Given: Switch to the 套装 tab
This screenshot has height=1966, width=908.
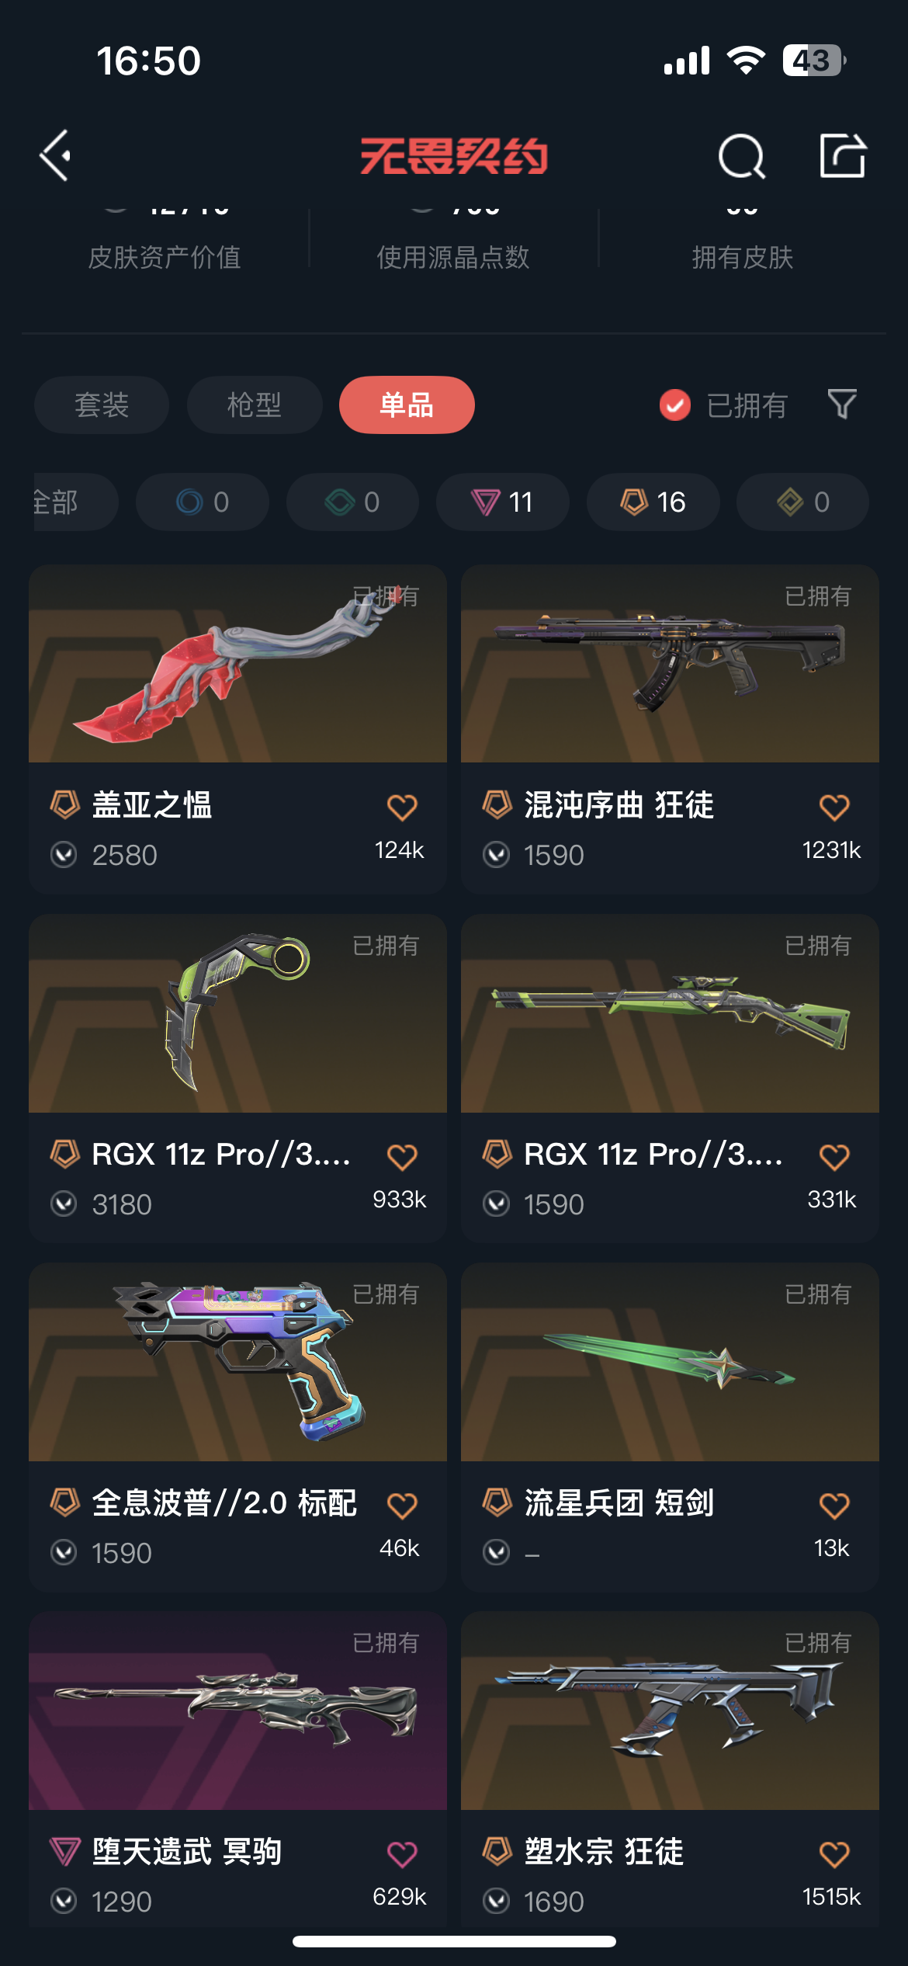Looking at the screenshot, I should coord(102,405).
